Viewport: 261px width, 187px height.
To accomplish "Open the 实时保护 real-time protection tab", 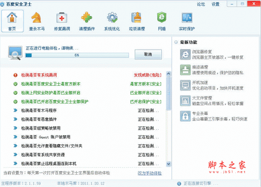I will click(187, 21).
